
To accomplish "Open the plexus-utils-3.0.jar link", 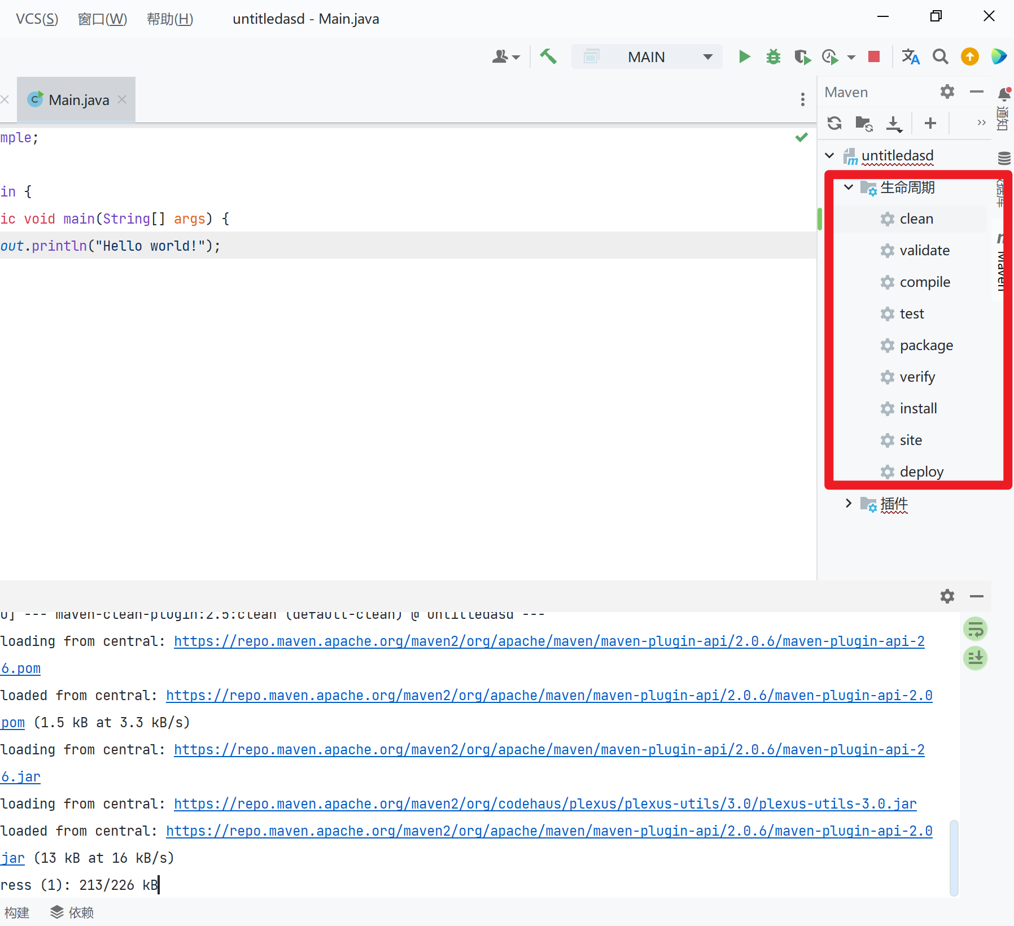I will click(545, 804).
